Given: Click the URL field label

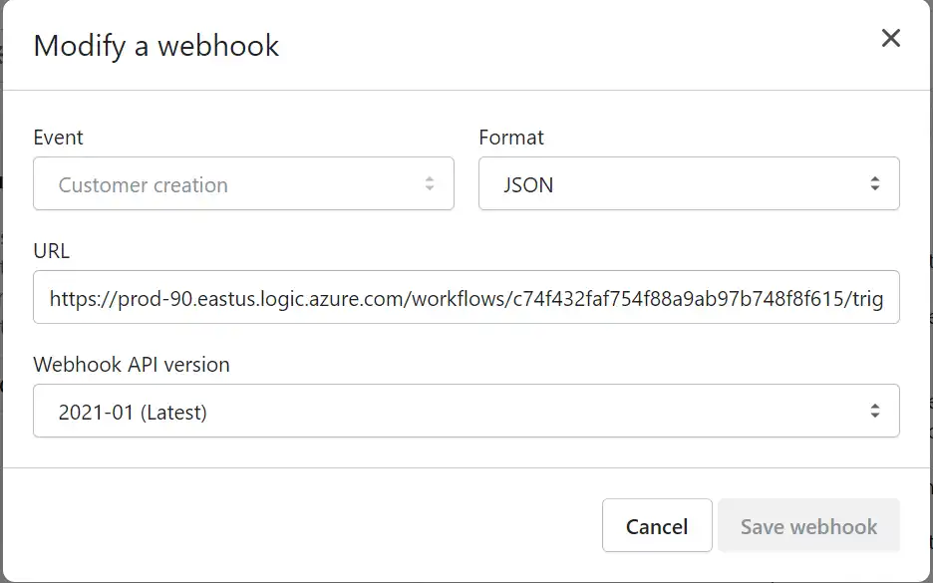Looking at the screenshot, I should (x=52, y=251).
